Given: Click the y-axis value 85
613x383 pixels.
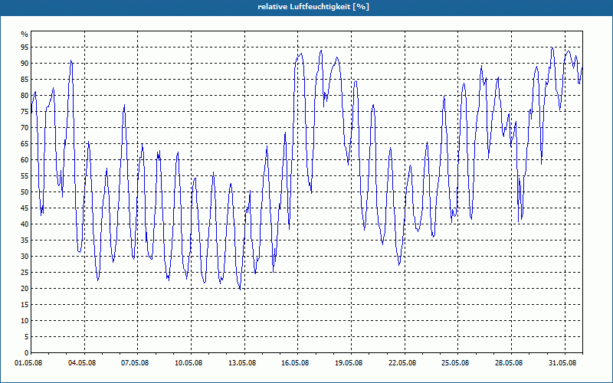Looking at the screenshot, I should pos(25,80).
